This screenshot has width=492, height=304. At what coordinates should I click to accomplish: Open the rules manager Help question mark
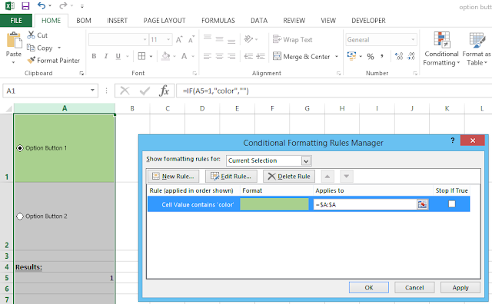453,140
